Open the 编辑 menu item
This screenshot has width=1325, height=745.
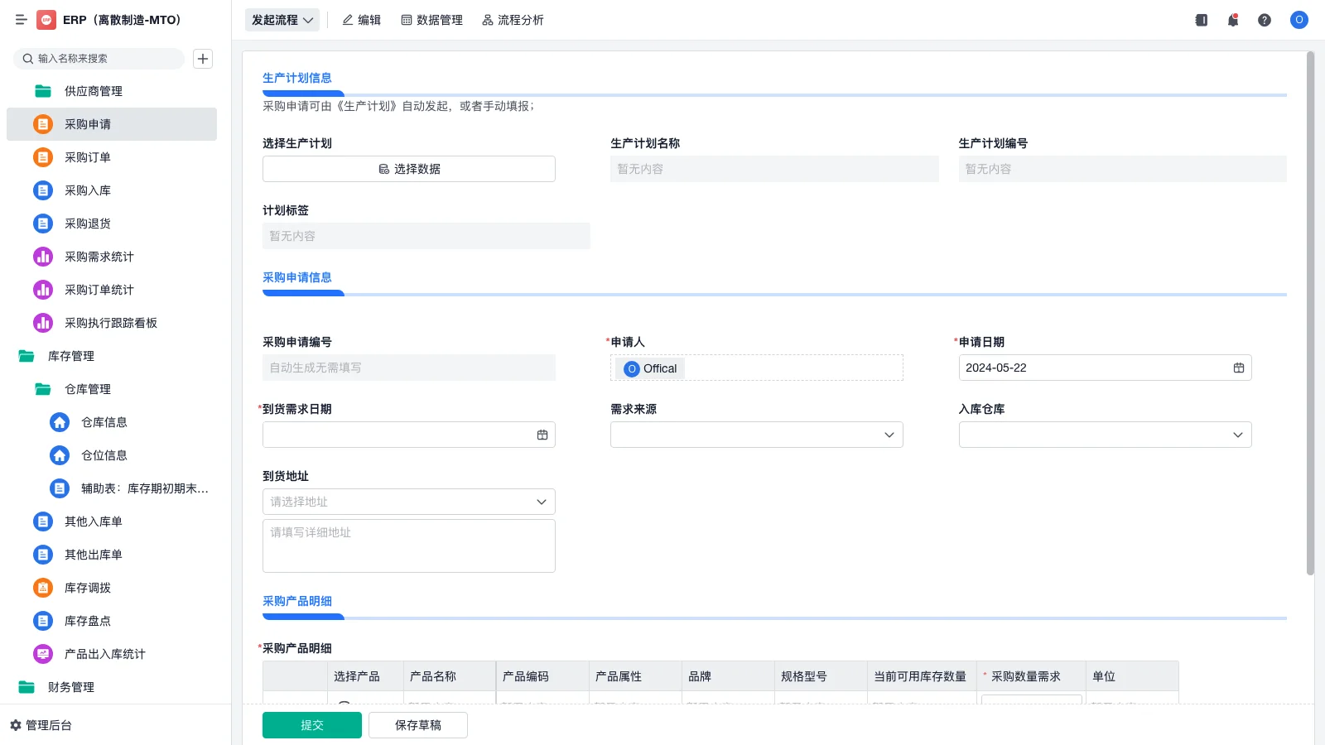click(361, 20)
